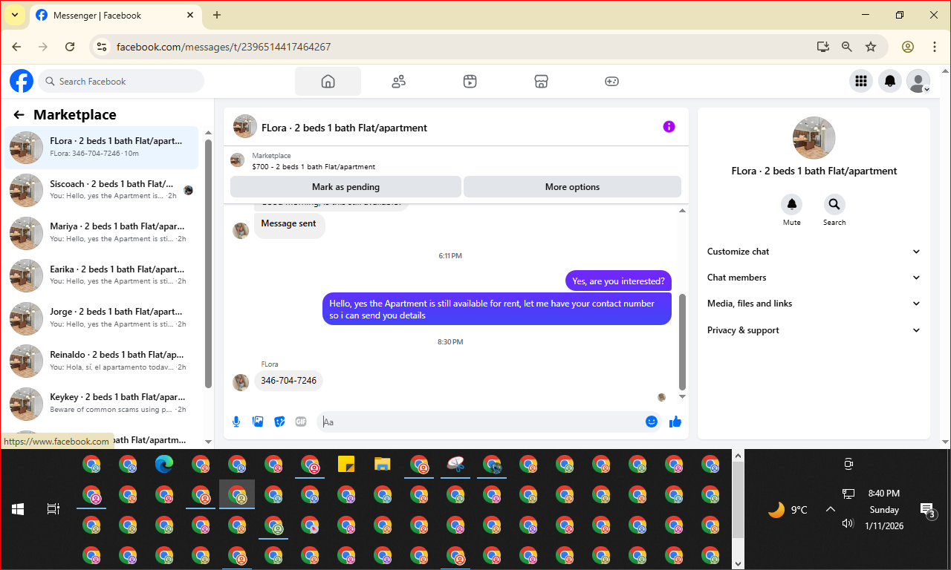Image resolution: width=951 pixels, height=570 pixels.
Task: Send a thumbs-up like
Action: (x=675, y=422)
